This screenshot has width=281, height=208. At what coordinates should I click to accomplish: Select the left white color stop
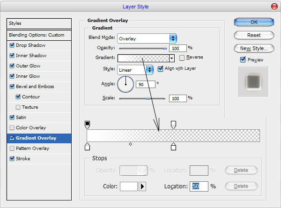tap(87, 147)
